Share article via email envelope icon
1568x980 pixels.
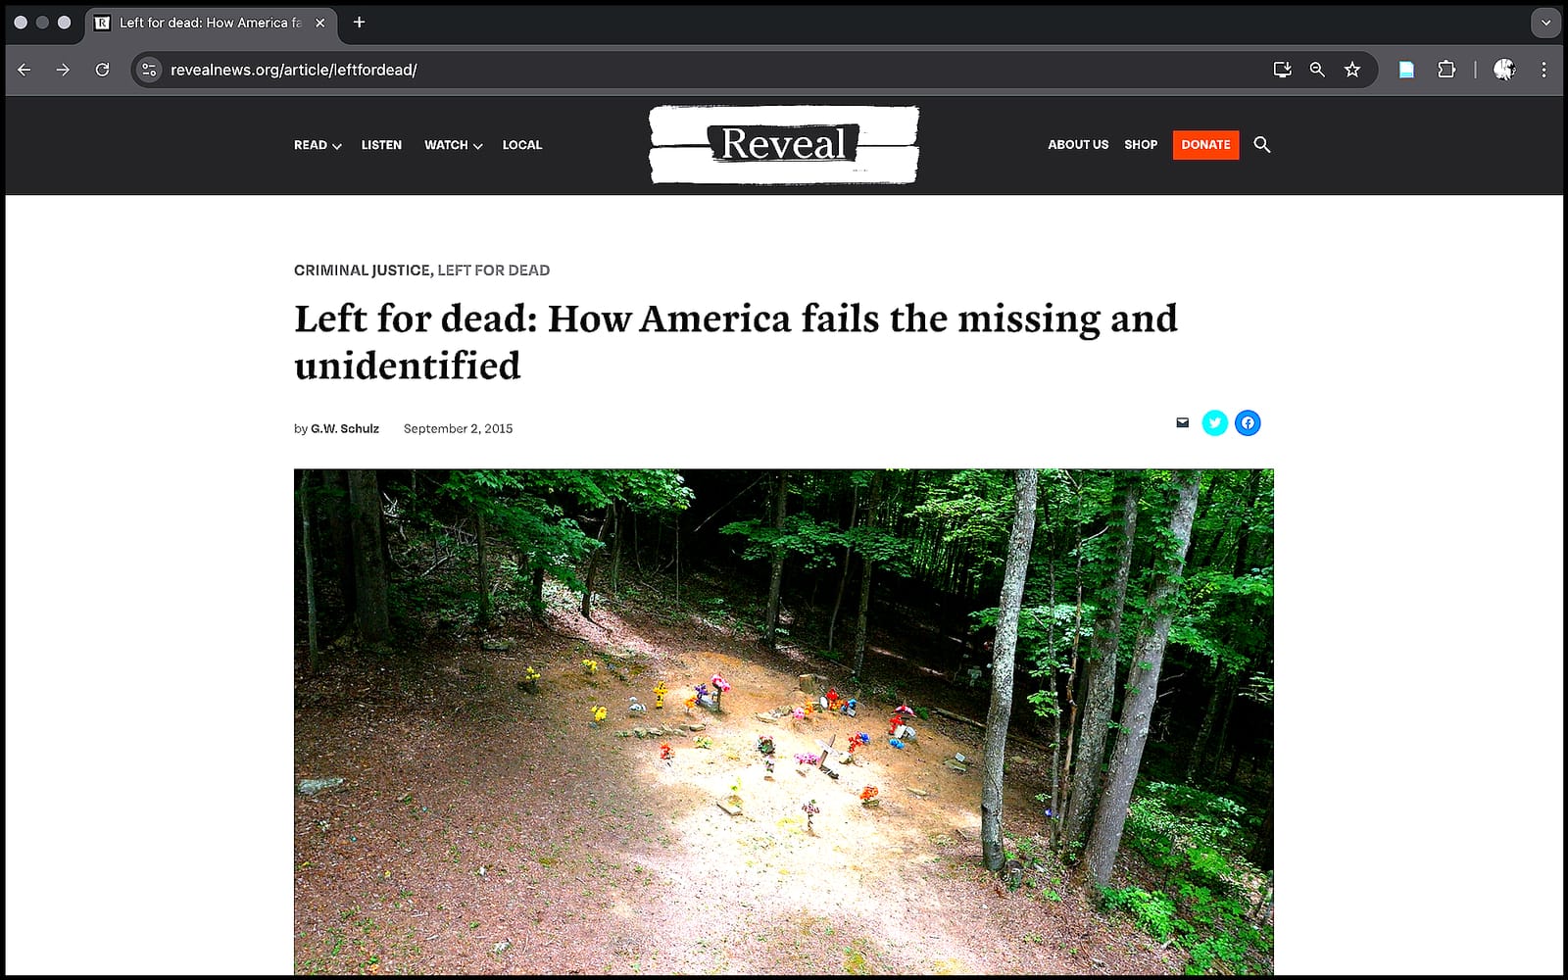pos(1182,423)
